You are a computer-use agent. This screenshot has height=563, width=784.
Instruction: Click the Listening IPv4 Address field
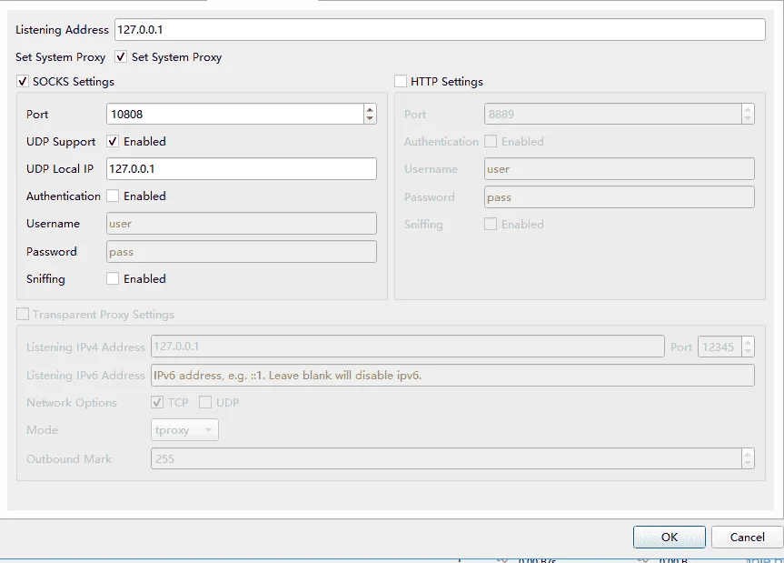click(x=408, y=347)
